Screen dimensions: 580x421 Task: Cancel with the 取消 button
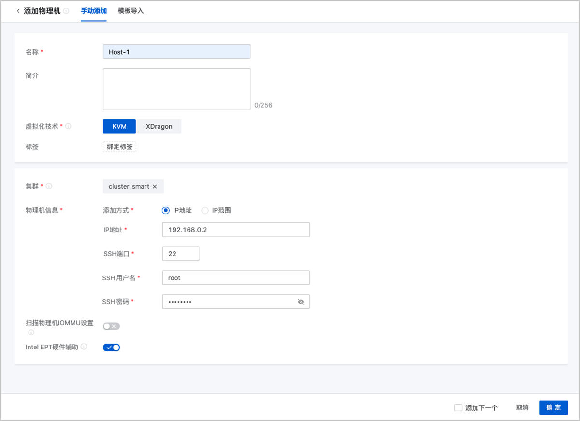click(x=522, y=407)
